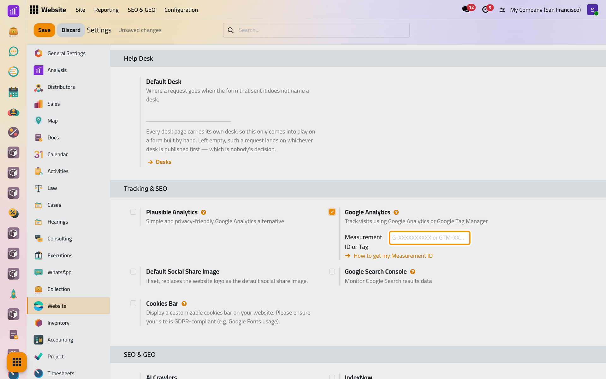
Task: Focus the Measurement ID or Tag field
Action: [430, 238]
